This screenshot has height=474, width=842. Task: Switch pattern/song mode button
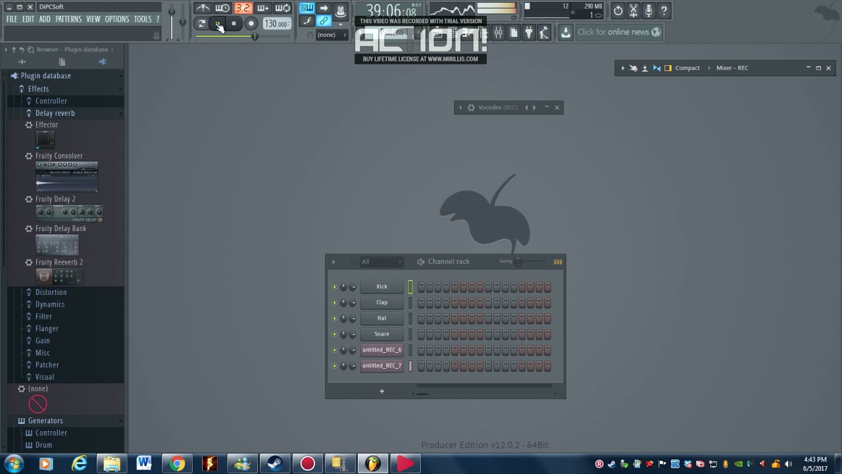(201, 24)
